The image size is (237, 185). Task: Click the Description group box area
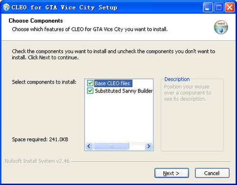pyautogui.click(x=192, y=123)
